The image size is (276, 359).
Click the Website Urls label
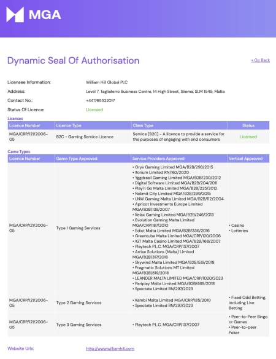click(21, 349)
